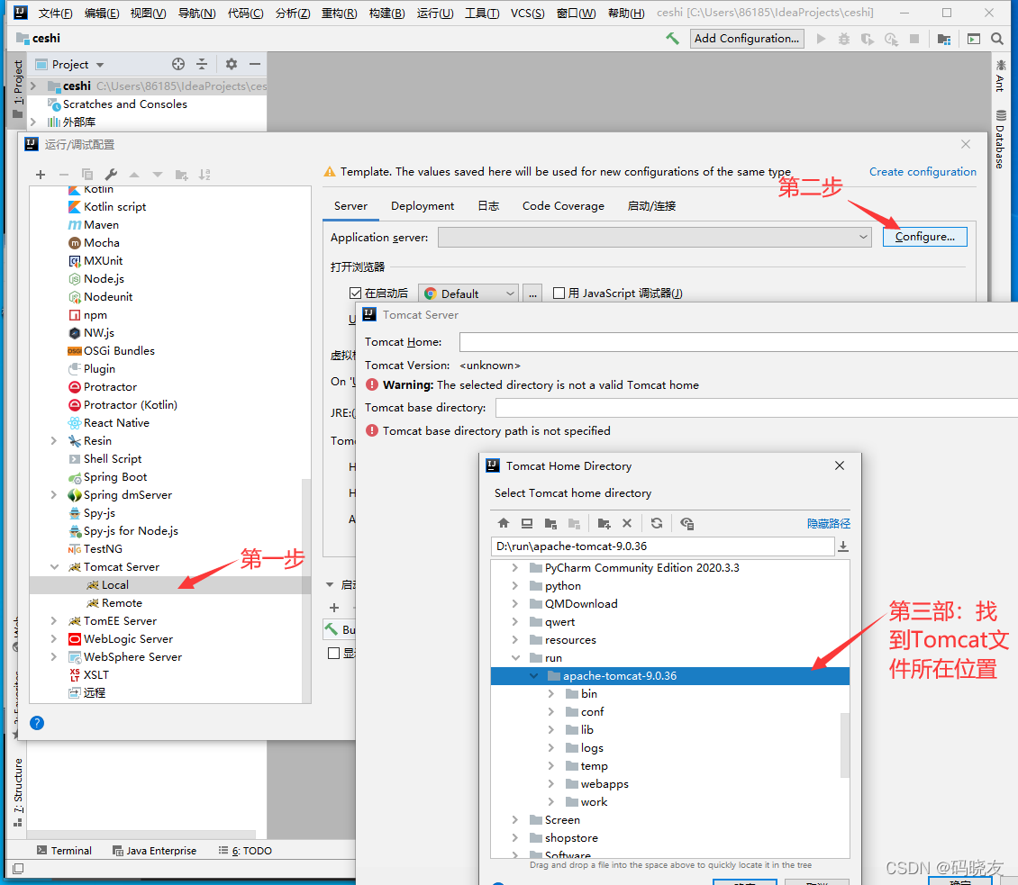The width and height of the screenshot is (1018, 885).
Task: Expand the Resin node
Action: (54, 440)
